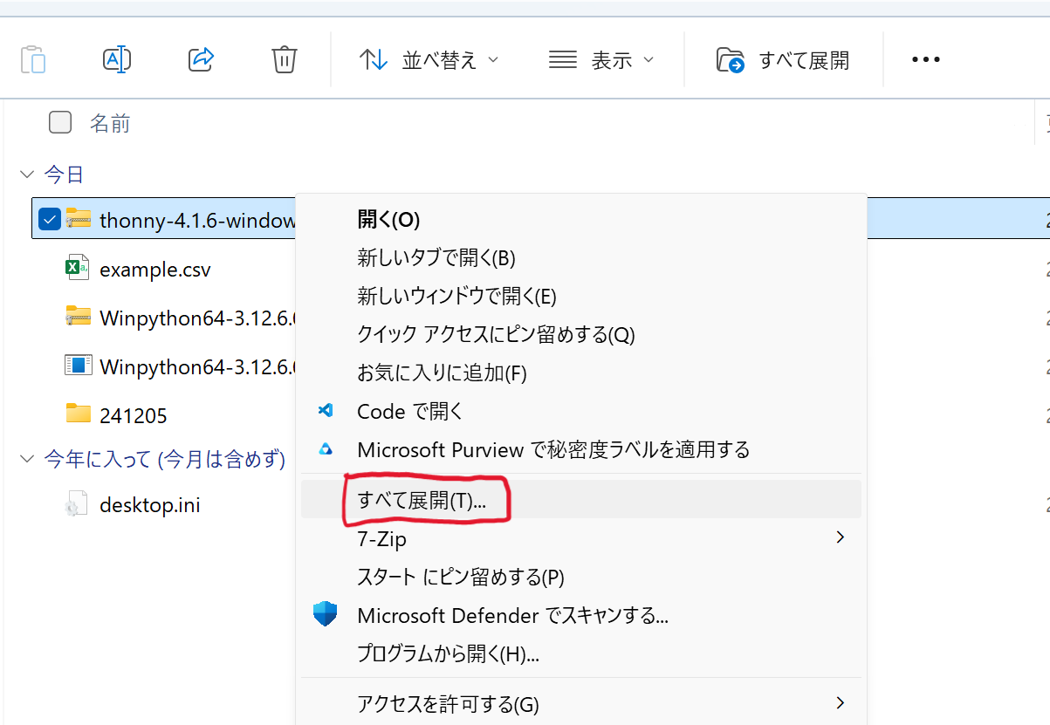Image resolution: width=1050 pixels, height=725 pixels.
Task: Open the アクセスを許可する(G) submenu
Action: tap(580, 704)
